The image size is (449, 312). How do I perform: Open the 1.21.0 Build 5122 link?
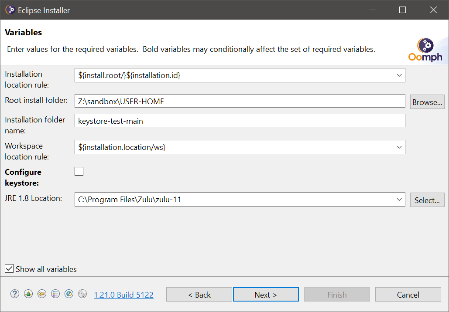click(124, 295)
